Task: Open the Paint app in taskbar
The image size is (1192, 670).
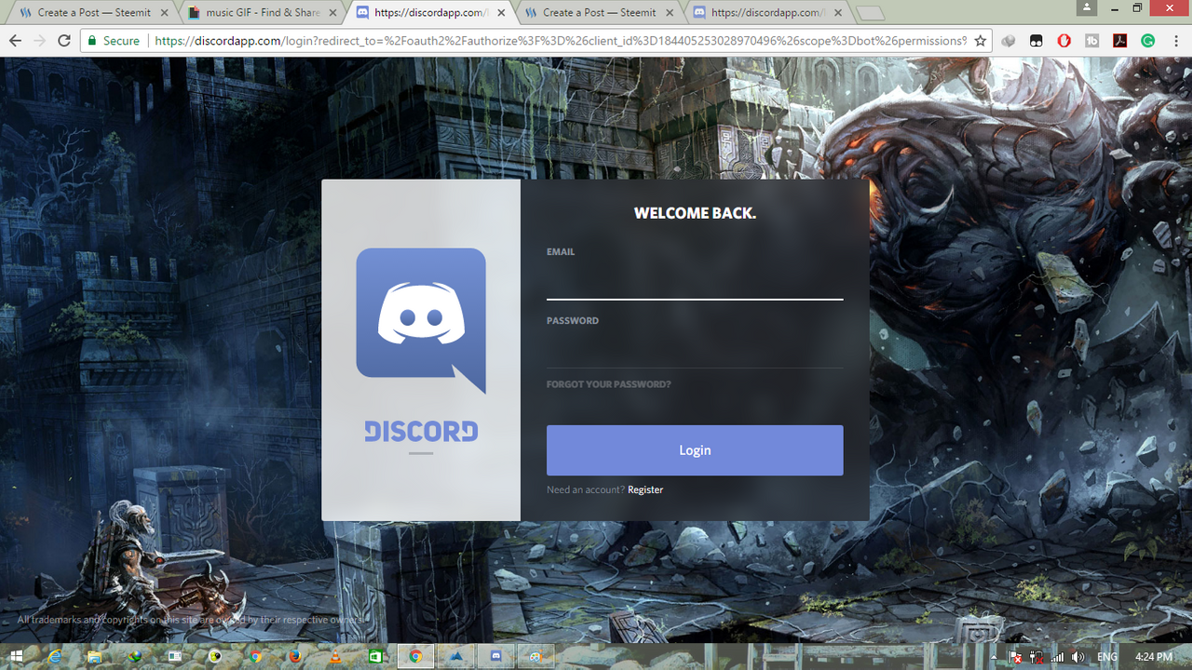Action: tap(535, 656)
